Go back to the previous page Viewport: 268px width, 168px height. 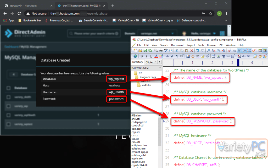5,14
